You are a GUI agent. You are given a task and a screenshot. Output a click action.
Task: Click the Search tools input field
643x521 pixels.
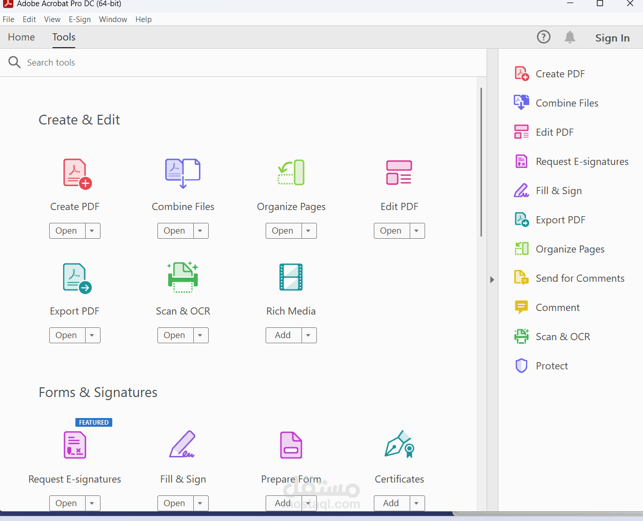[243, 62]
